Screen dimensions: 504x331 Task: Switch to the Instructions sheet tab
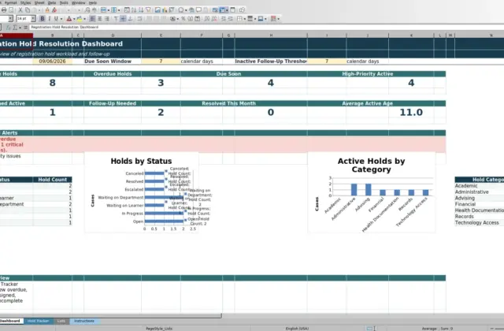pyautogui.click(x=84, y=321)
